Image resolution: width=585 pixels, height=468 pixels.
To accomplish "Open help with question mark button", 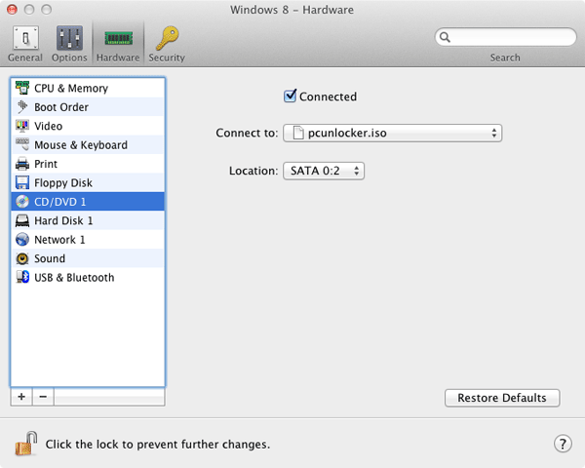I will (x=563, y=444).
